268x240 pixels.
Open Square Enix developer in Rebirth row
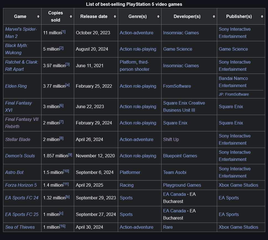pyautogui.click(x=175, y=123)
